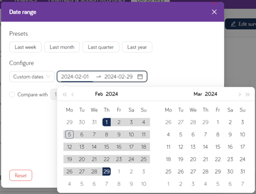Screen dimensions: 256x194
Task: Pick March 15 in the right calendar
Action: coord(218,147)
